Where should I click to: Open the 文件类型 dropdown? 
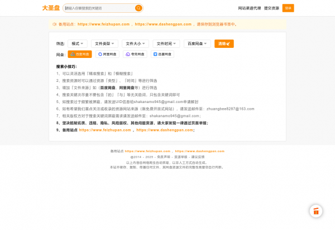[x=104, y=43]
